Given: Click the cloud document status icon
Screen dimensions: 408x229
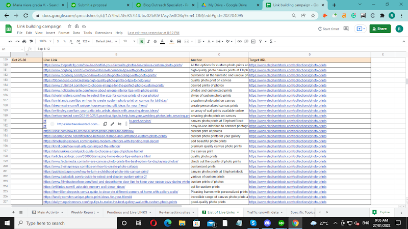Looking at the screenshot, I should [84, 26].
